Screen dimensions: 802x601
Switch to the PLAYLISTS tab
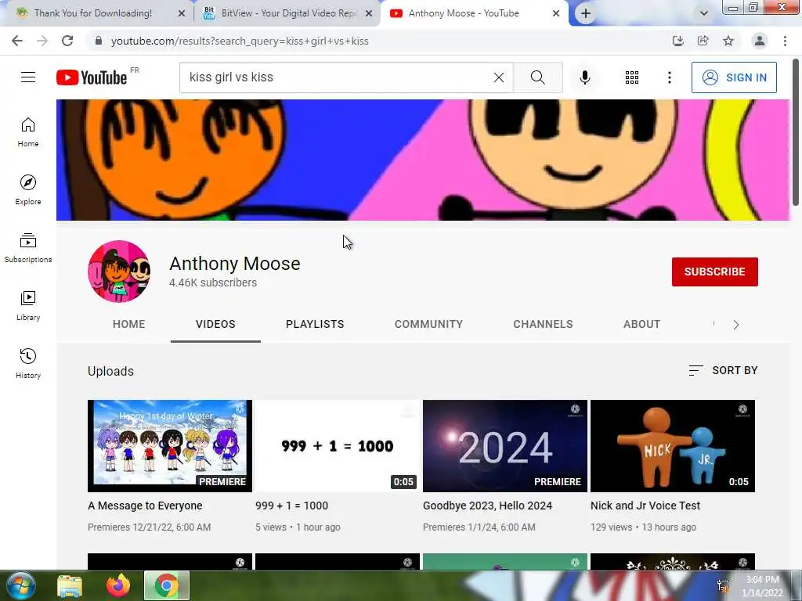(x=315, y=324)
